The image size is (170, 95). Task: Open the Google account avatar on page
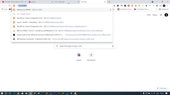pos(166,15)
